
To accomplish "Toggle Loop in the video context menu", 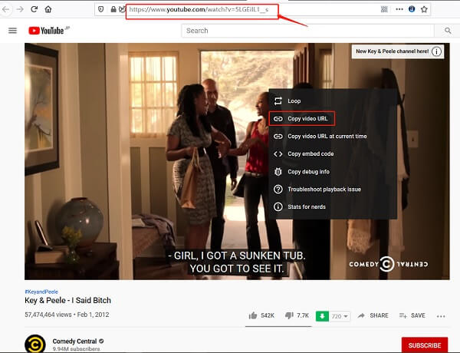I will coord(333,101).
